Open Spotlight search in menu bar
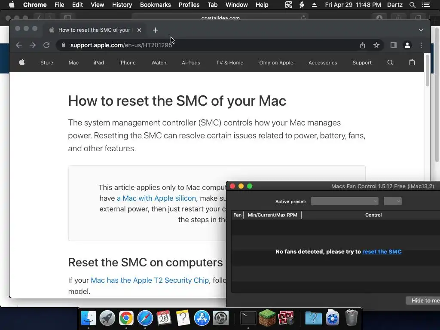The height and width of the screenshot is (330, 440). pos(412,5)
